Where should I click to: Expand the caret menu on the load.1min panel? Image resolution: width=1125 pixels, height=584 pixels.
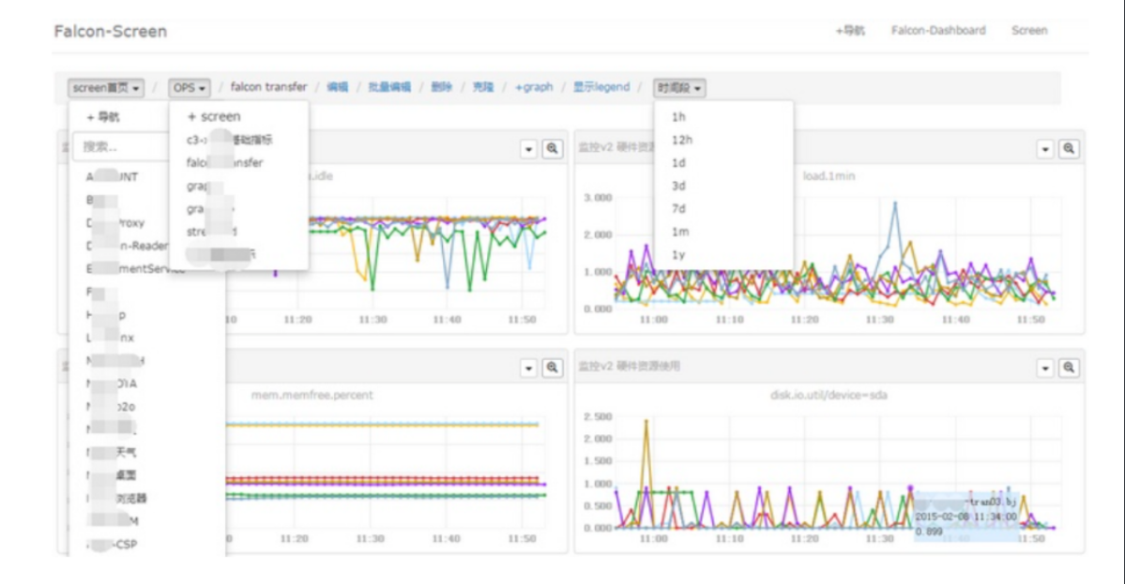(x=1045, y=149)
